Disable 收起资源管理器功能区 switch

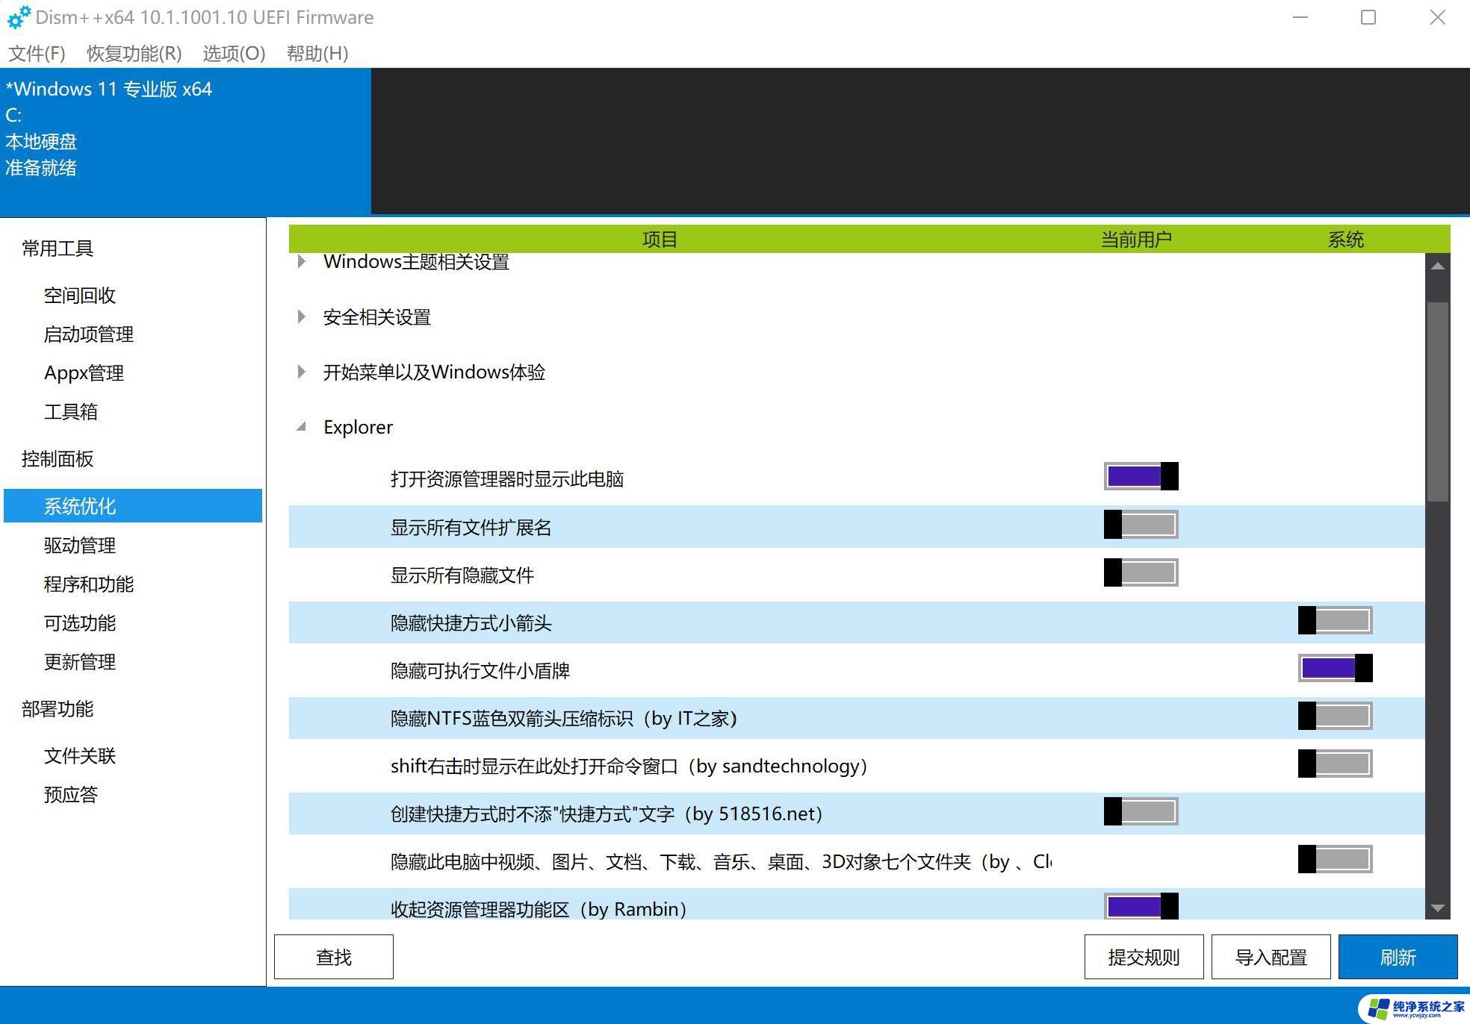click(x=1141, y=906)
